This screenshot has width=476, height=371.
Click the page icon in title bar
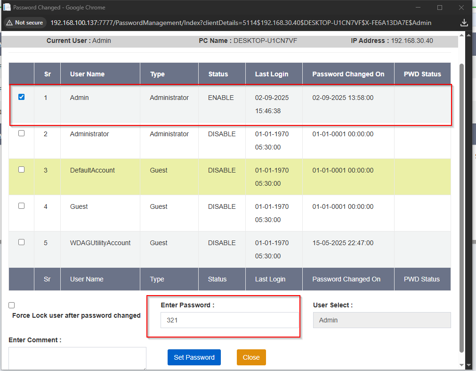click(7, 8)
